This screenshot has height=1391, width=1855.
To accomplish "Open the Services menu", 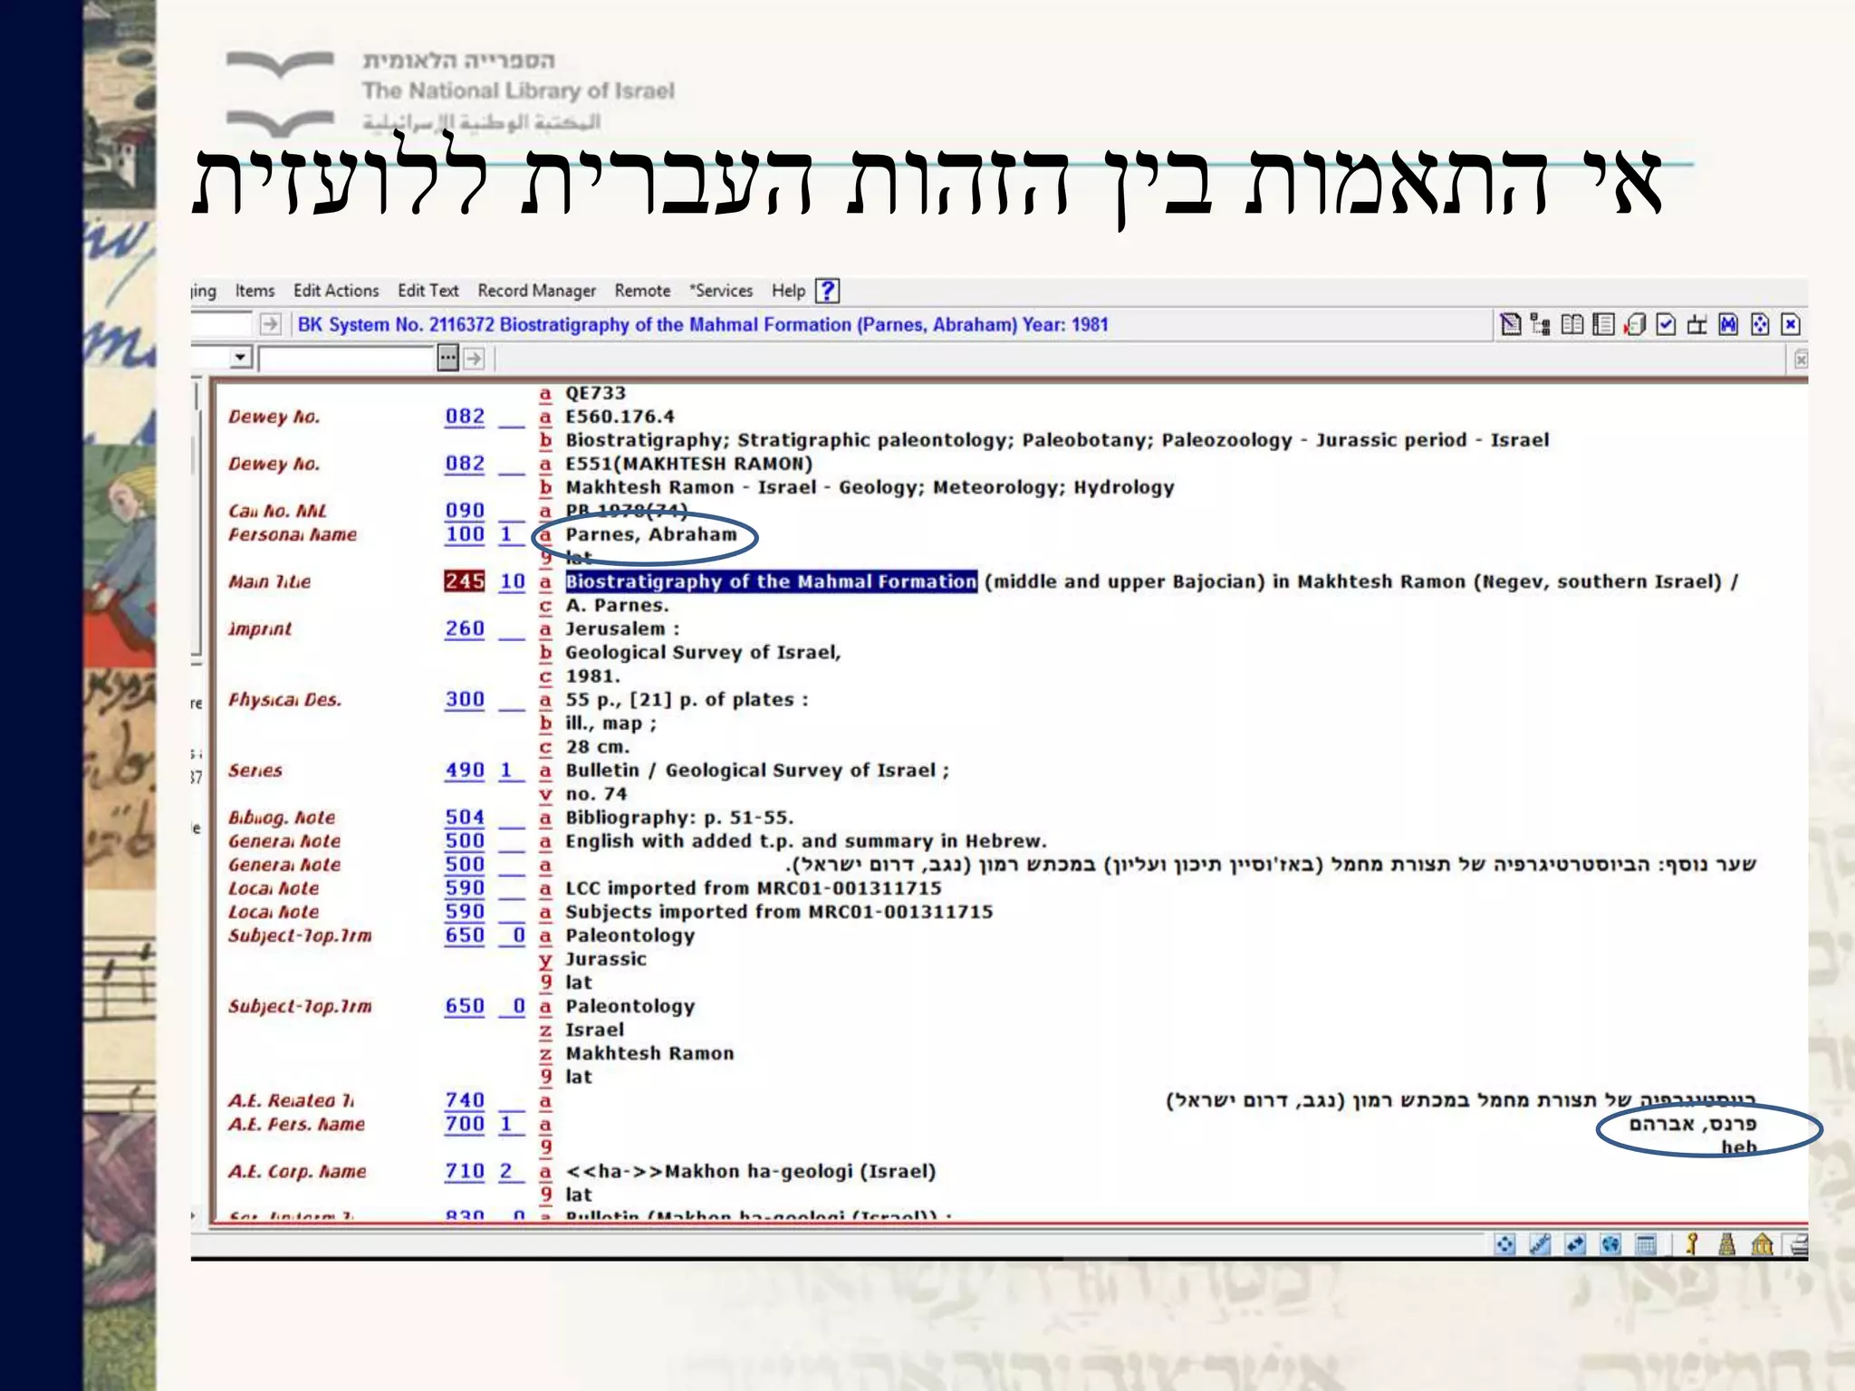I will coord(722,291).
